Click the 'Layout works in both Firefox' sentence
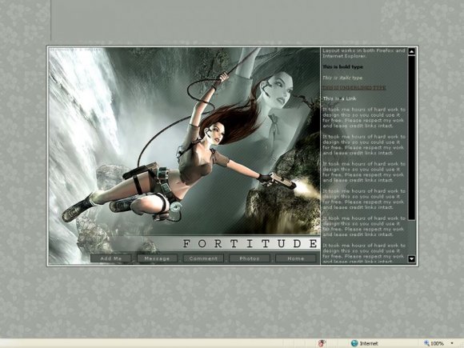The height and width of the screenshot is (348, 464). (x=363, y=54)
